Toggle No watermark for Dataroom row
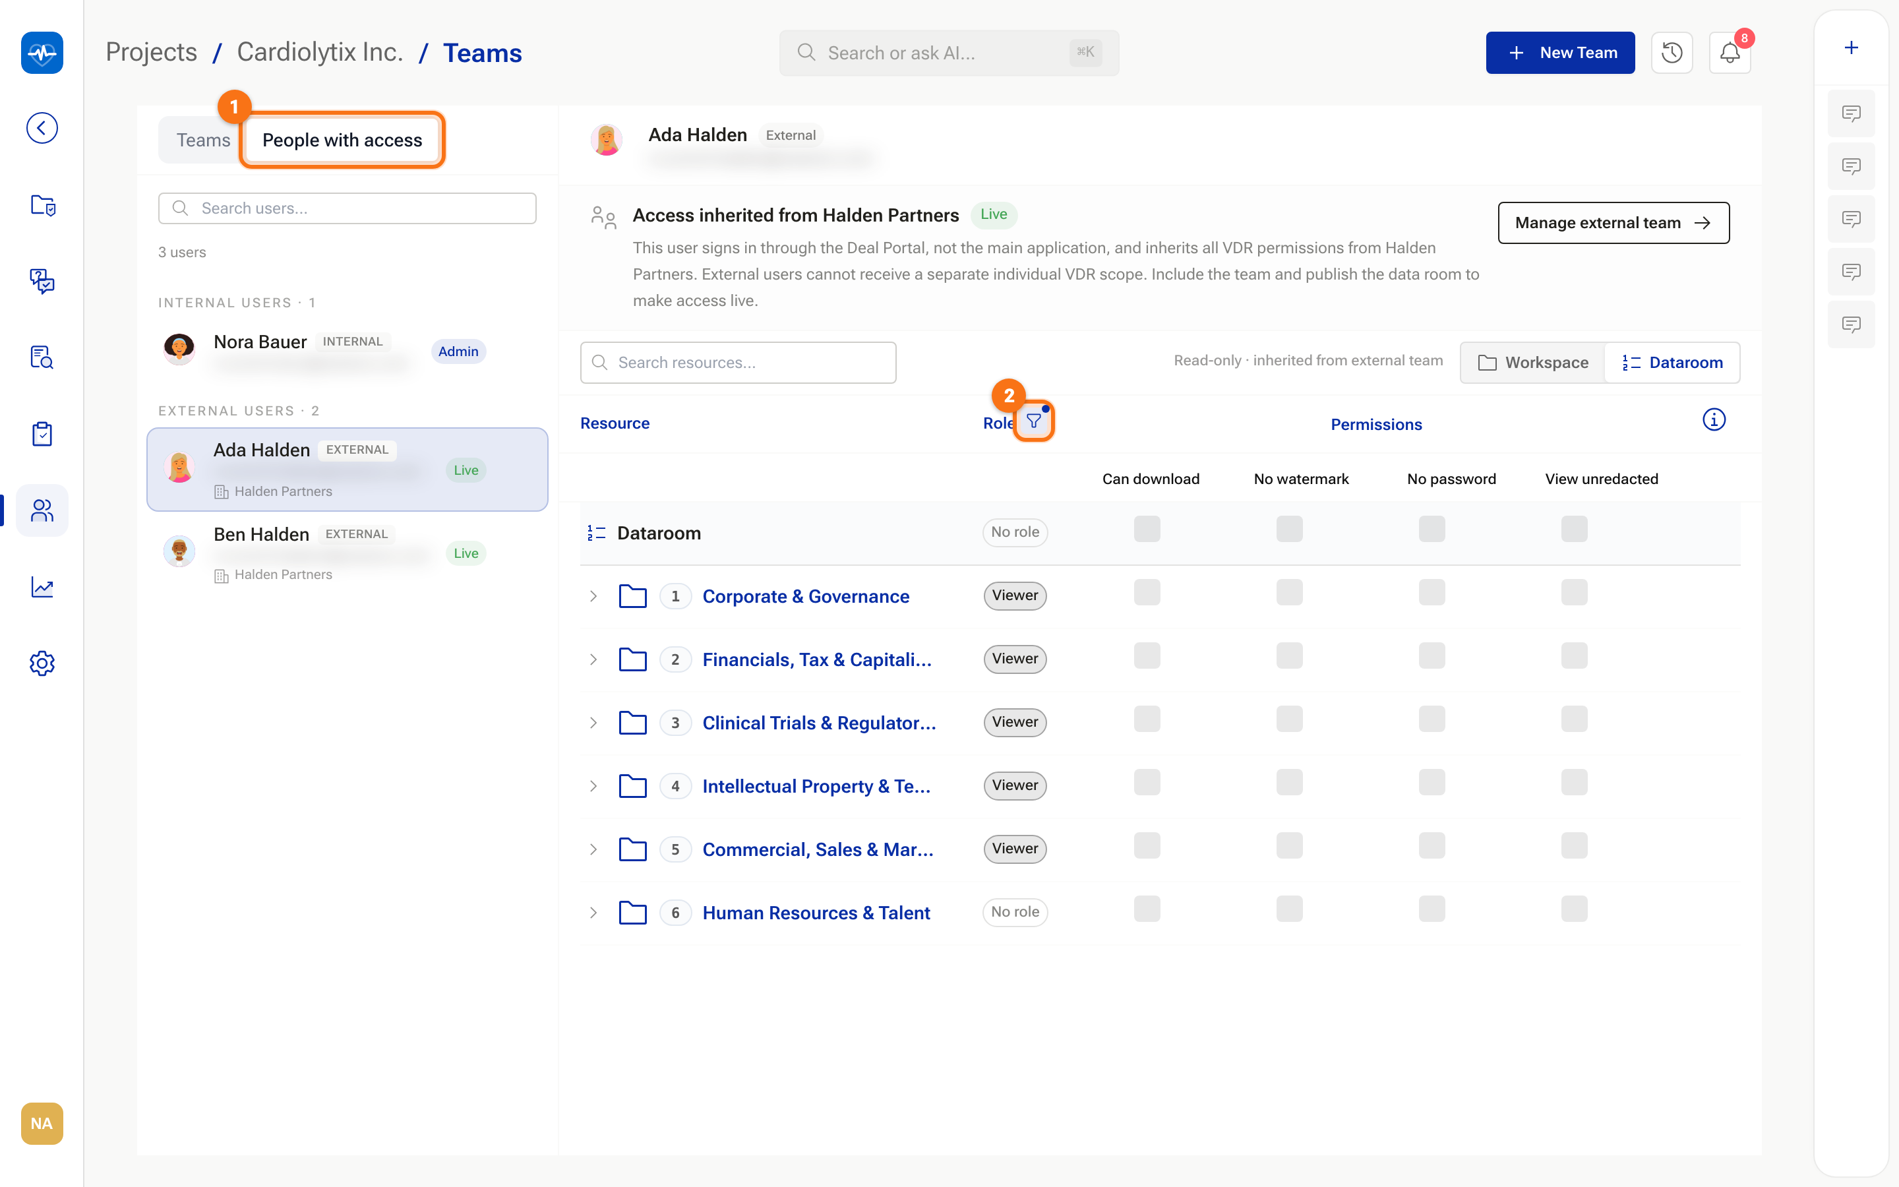The height and width of the screenshot is (1187, 1899). (1289, 529)
